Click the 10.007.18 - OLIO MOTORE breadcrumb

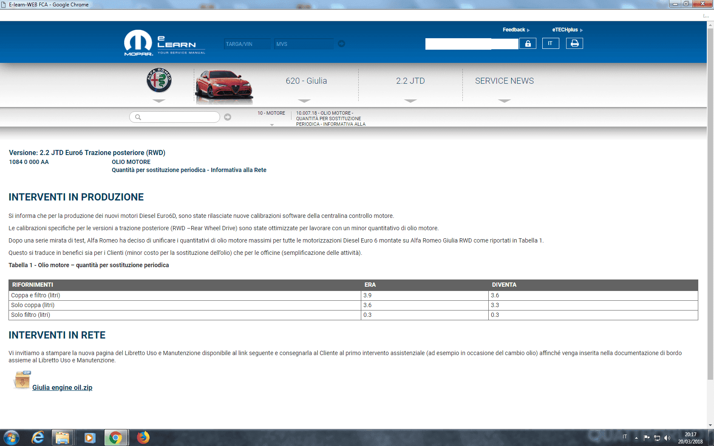pos(331,119)
